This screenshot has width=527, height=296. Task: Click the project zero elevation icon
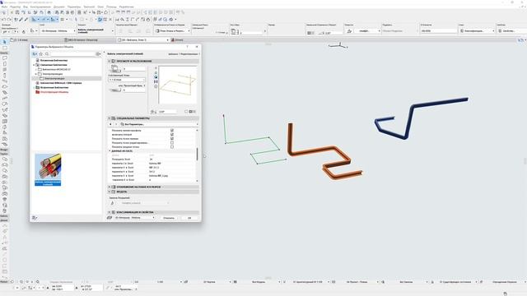pyautogui.click(x=115, y=90)
